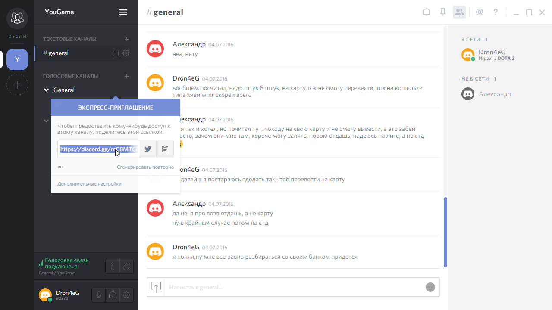
Task: Deafen headphones audio
Action: (x=113, y=295)
